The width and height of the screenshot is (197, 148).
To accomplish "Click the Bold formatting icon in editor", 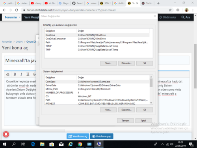I will click(15, 74).
